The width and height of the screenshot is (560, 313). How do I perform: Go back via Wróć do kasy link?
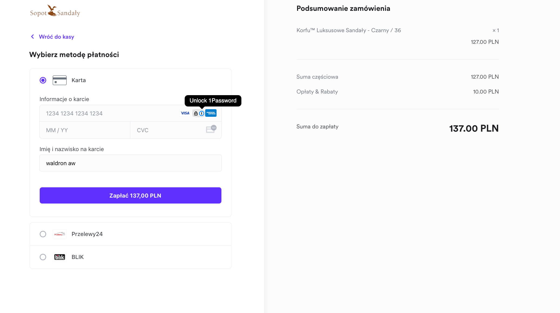click(56, 37)
